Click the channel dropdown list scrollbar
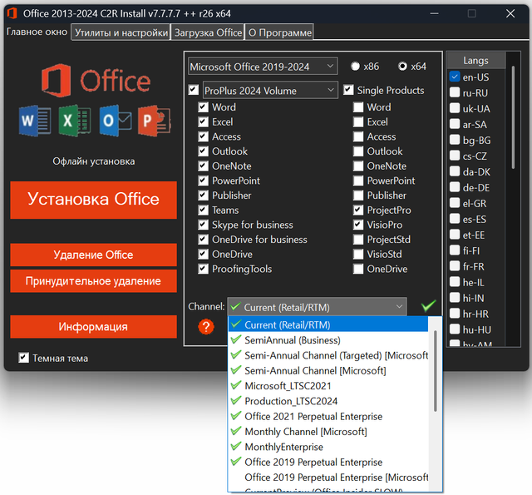Image resolution: width=532 pixels, height=495 pixels. [x=435, y=371]
